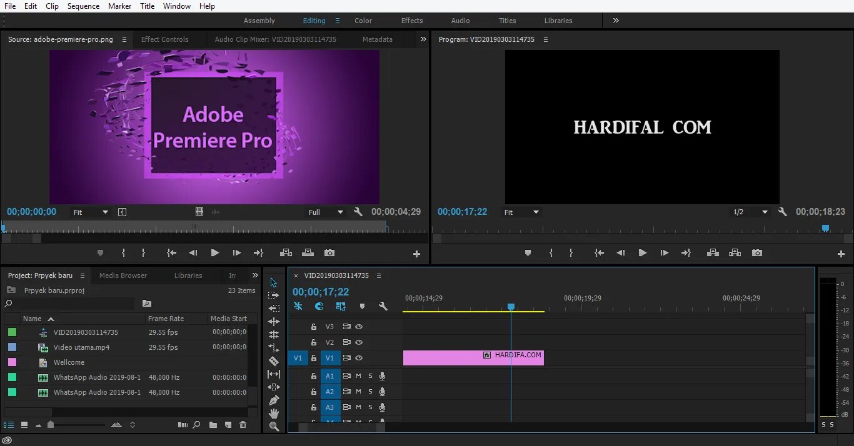Select the Pen tool
The width and height of the screenshot is (854, 446).
274,400
